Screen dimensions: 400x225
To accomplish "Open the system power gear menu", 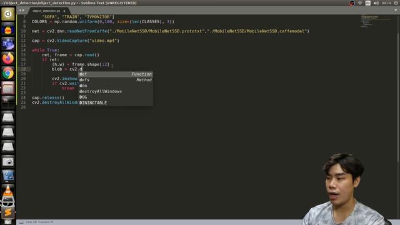I will pyautogui.click(x=396, y=3).
